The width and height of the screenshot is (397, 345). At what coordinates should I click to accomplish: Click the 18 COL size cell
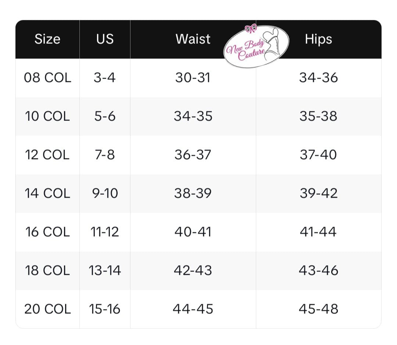47,271
